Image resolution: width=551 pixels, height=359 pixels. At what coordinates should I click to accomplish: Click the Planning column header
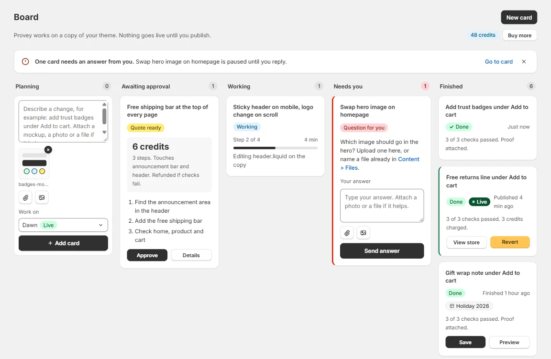(x=27, y=87)
